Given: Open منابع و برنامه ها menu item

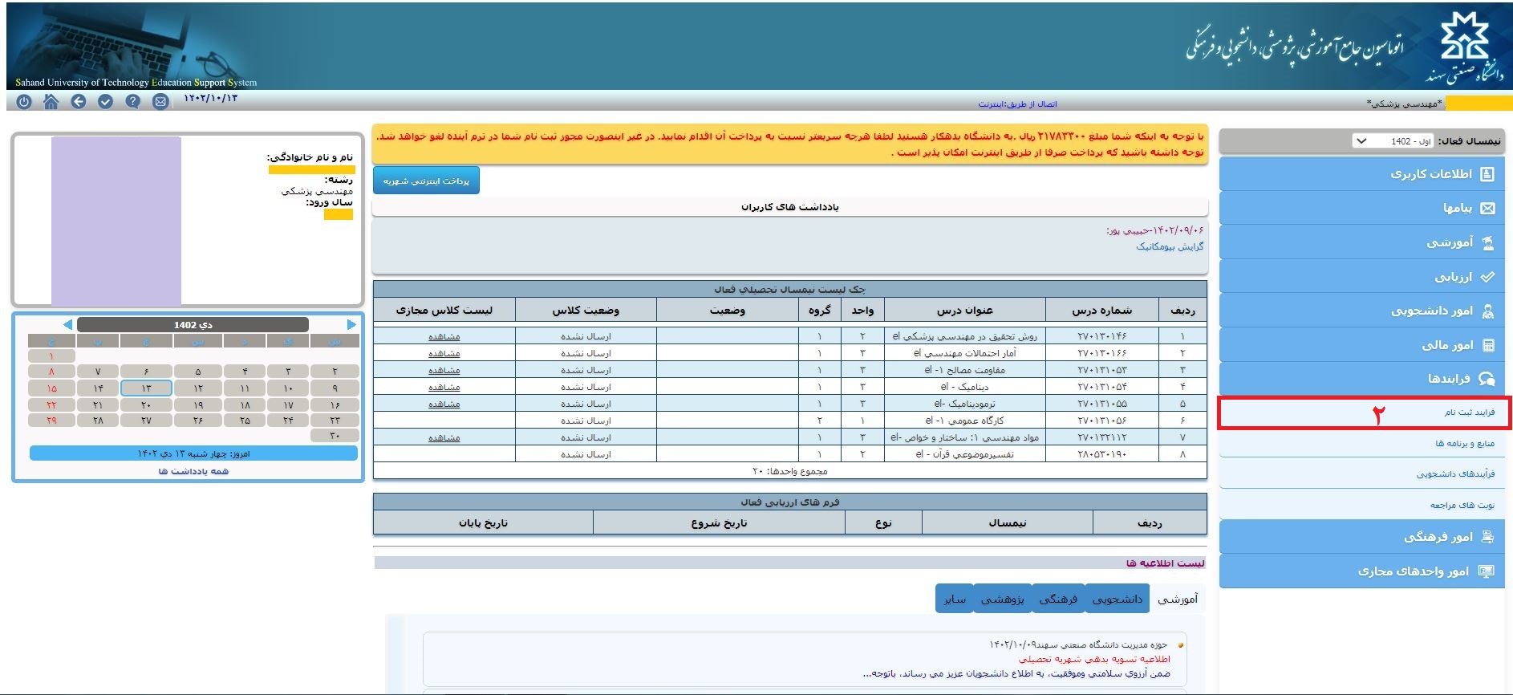Looking at the screenshot, I should [1464, 444].
